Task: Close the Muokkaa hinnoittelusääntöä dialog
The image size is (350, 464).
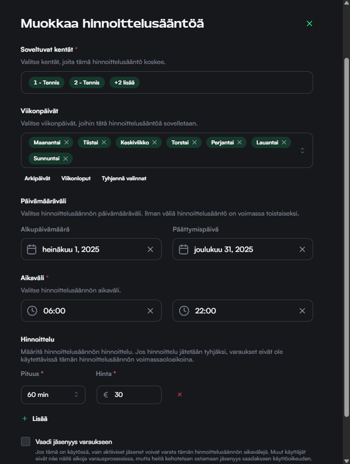Action: point(309,24)
